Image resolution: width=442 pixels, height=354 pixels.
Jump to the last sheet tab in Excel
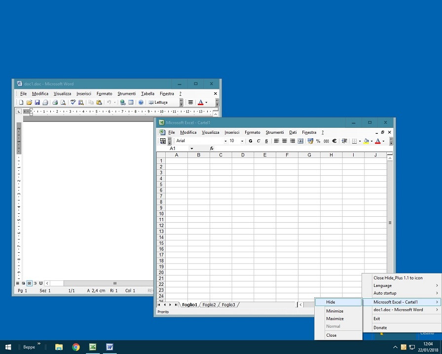pyautogui.click(x=176, y=305)
